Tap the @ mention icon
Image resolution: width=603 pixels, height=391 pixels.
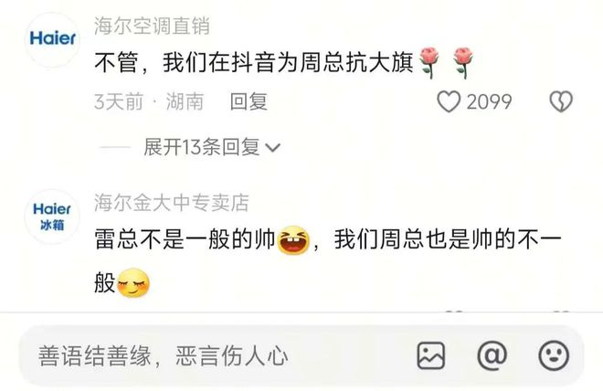click(492, 355)
